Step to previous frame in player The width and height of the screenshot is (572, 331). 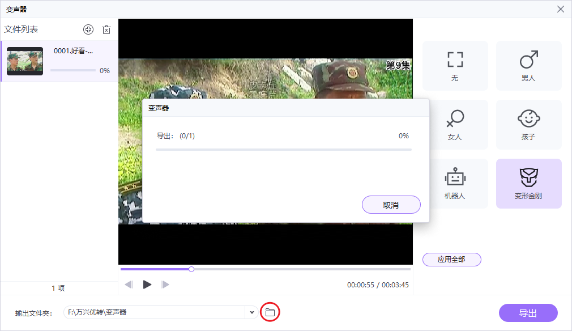point(129,285)
